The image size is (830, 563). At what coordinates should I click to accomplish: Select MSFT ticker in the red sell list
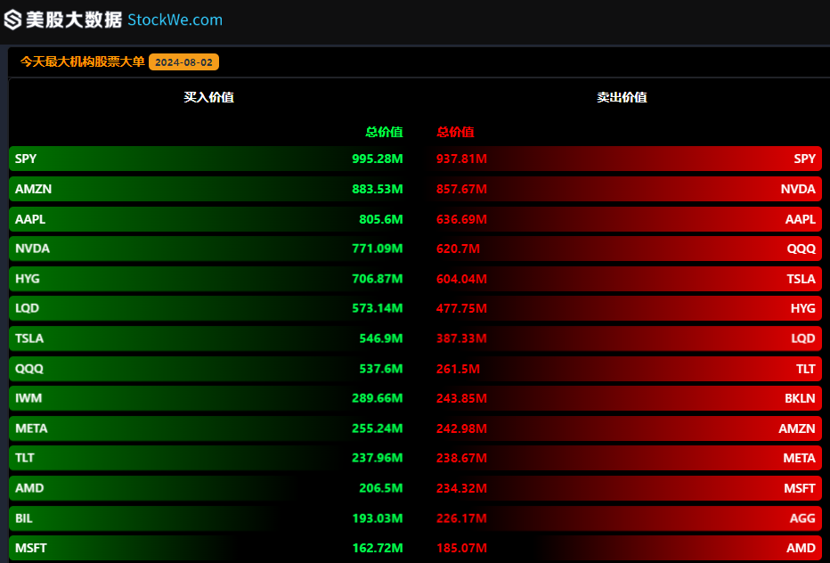[800, 488]
